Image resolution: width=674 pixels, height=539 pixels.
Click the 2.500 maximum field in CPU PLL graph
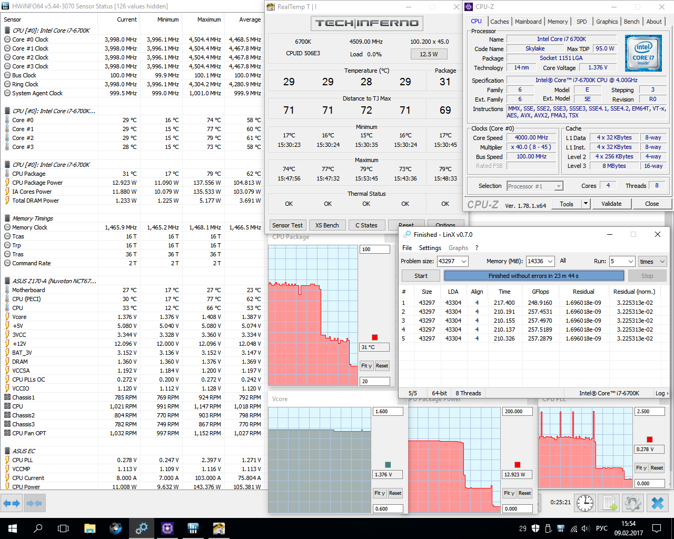(650, 412)
